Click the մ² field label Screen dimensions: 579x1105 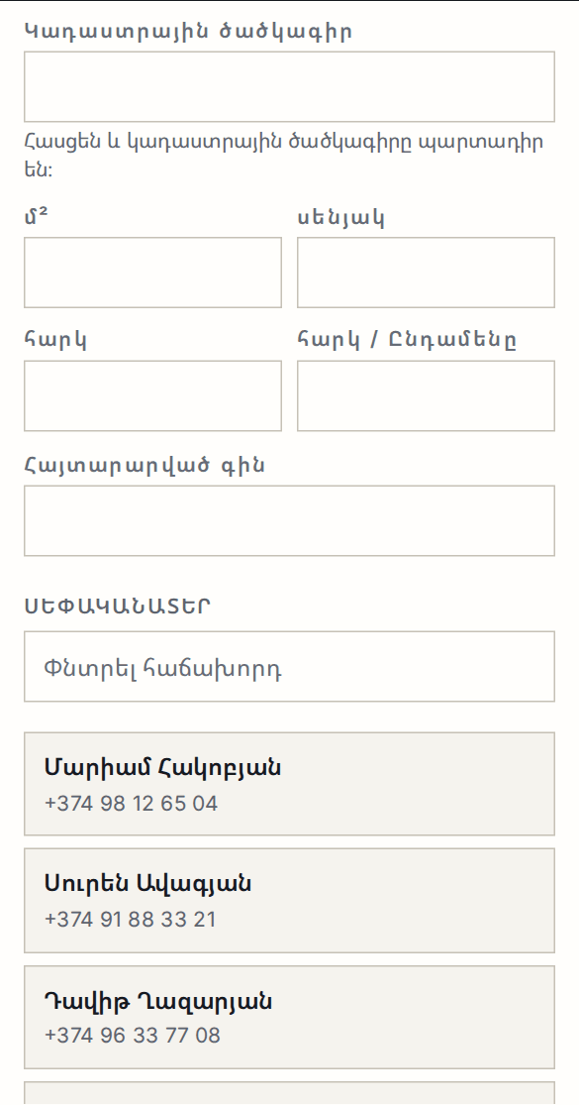coord(36,217)
